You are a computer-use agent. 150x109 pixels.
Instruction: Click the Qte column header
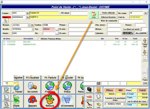coord(102,39)
